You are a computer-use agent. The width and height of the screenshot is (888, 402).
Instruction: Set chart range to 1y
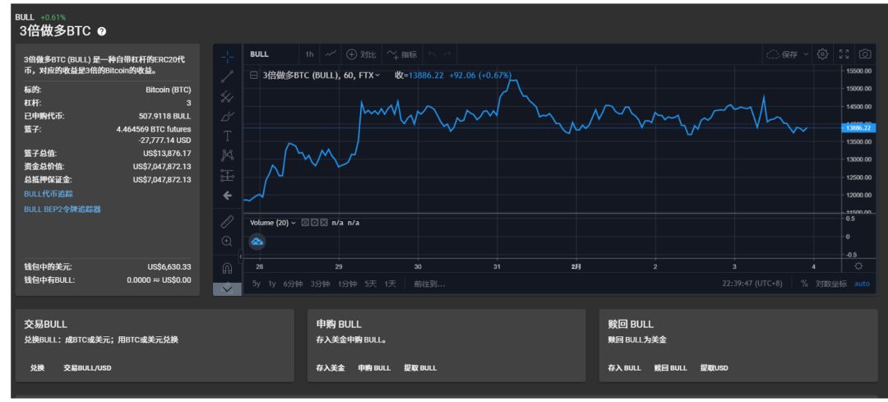coord(272,284)
